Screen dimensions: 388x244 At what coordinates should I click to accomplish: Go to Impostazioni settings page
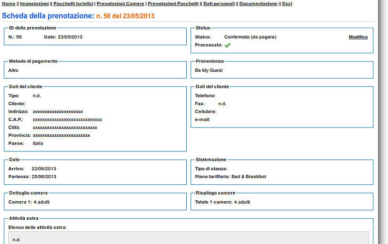(34, 3)
